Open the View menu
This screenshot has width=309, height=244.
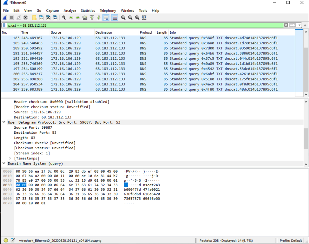pyautogui.click(x=28, y=11)
